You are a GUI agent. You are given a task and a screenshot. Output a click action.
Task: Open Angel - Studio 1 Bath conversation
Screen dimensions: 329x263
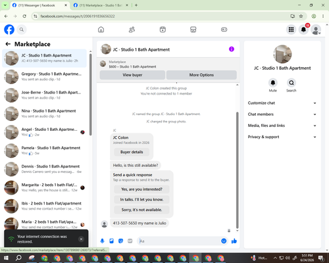pos(44,132)
